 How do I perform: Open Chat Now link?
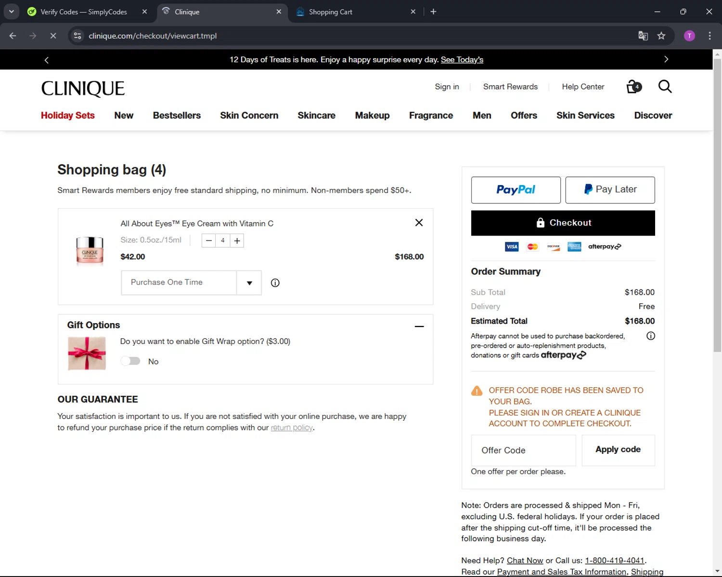tap(525, 561)
